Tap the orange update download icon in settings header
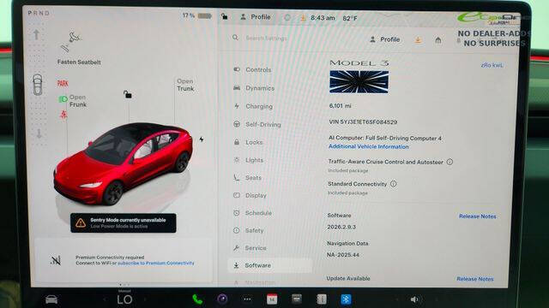Screen dimensions: 549x308 [418, 40]
